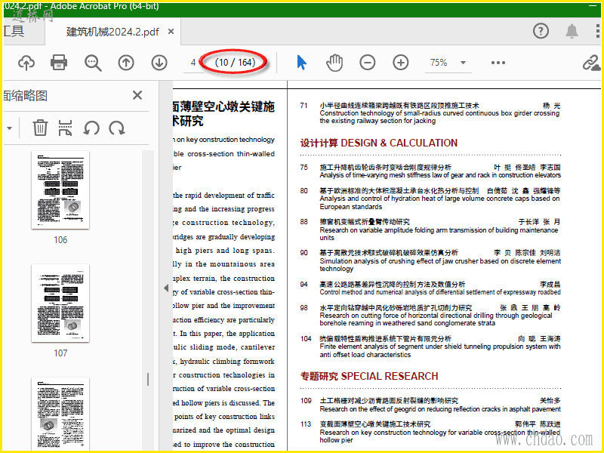Delete selected page with trash icon

click(40, 128)
